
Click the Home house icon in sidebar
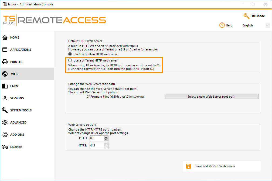point(5,37)
